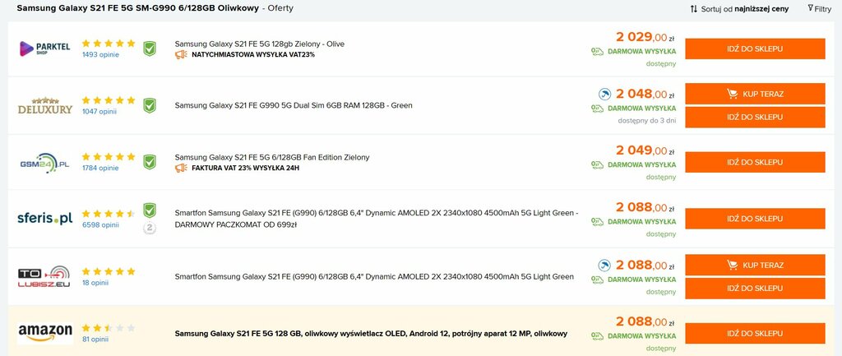Open offer titled Samsung Galaxy S21 FE 5G 128gb Zielony - Olive
This screenshot has height=356, width=842.
pyautogui.click(x=259, y=44)
